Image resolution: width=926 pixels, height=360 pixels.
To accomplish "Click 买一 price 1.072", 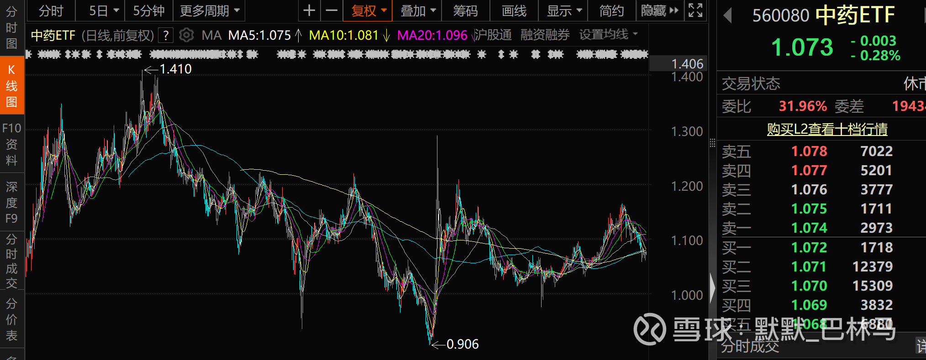I will click(809, 247).
